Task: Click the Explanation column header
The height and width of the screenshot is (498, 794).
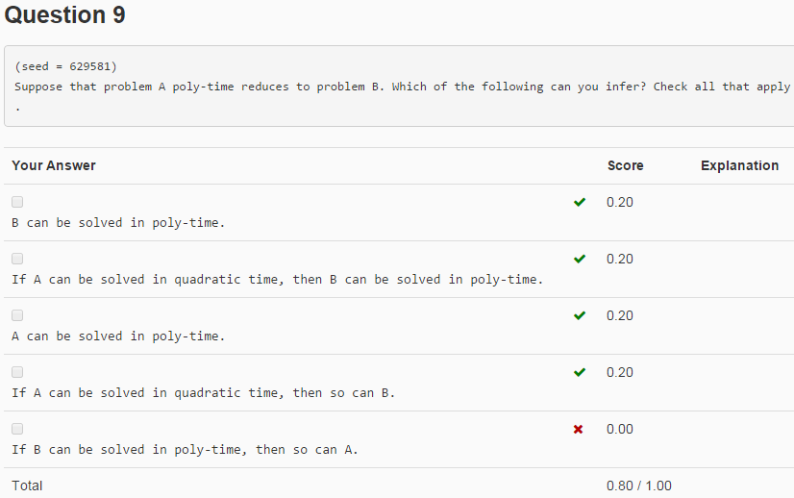Action: (x=739, y=165)
